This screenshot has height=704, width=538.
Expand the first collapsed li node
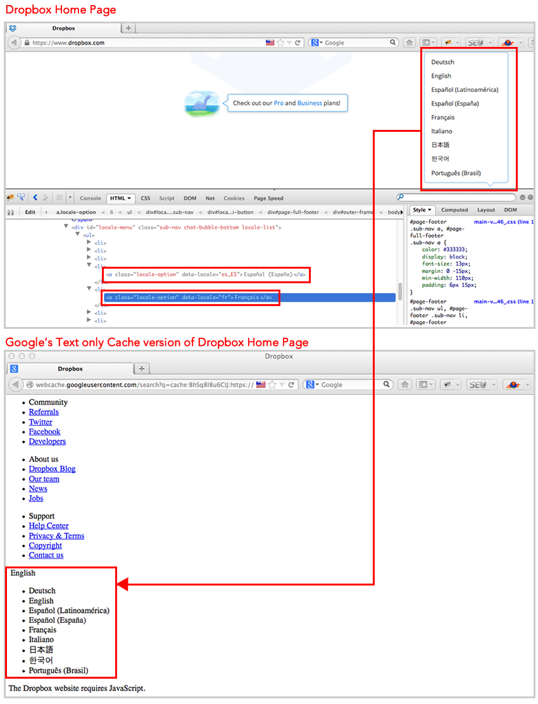pos(89,242)
